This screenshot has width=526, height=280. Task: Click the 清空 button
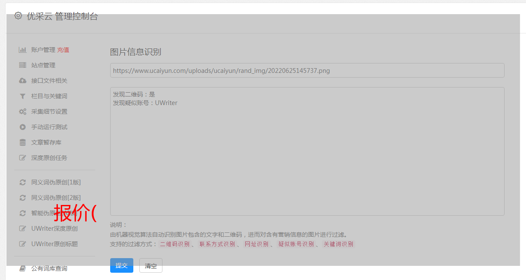151,265
